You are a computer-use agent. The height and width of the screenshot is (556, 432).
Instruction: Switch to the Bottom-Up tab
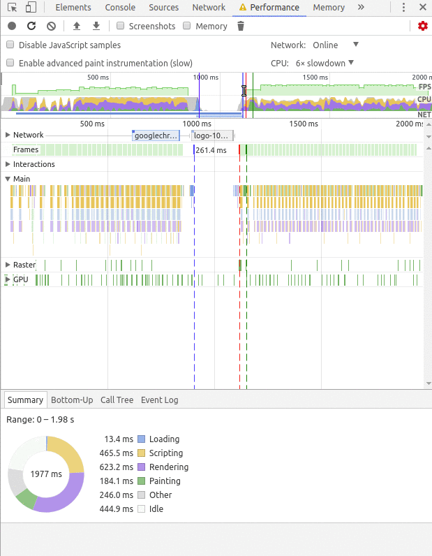(72, 400)
